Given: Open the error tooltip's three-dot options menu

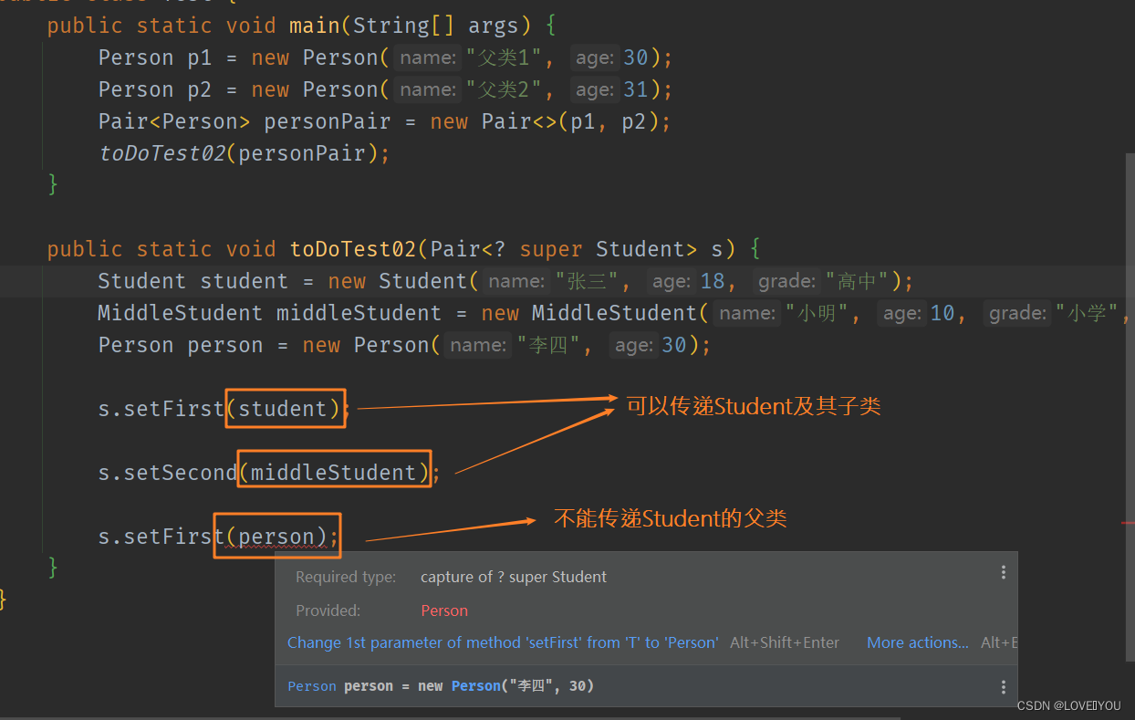Looking at the screenshot, I should [x=1003, y=572].
